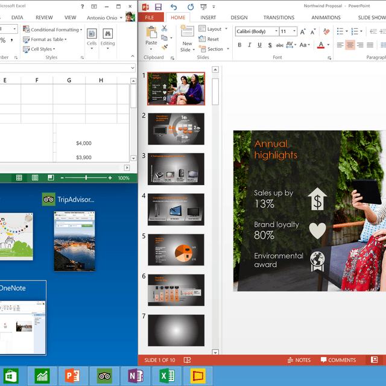Decrease list indent level
The image size is (386, 386).
373,31
